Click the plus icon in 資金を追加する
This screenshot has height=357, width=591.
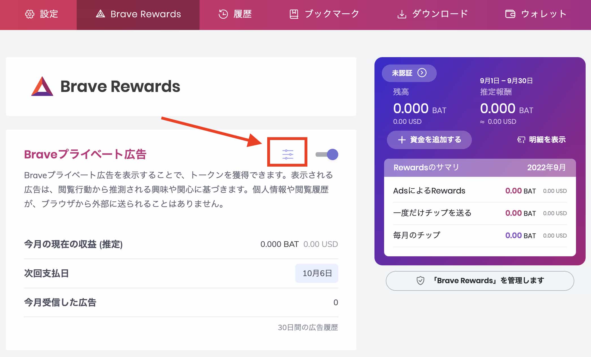click(x=402, y=140)
